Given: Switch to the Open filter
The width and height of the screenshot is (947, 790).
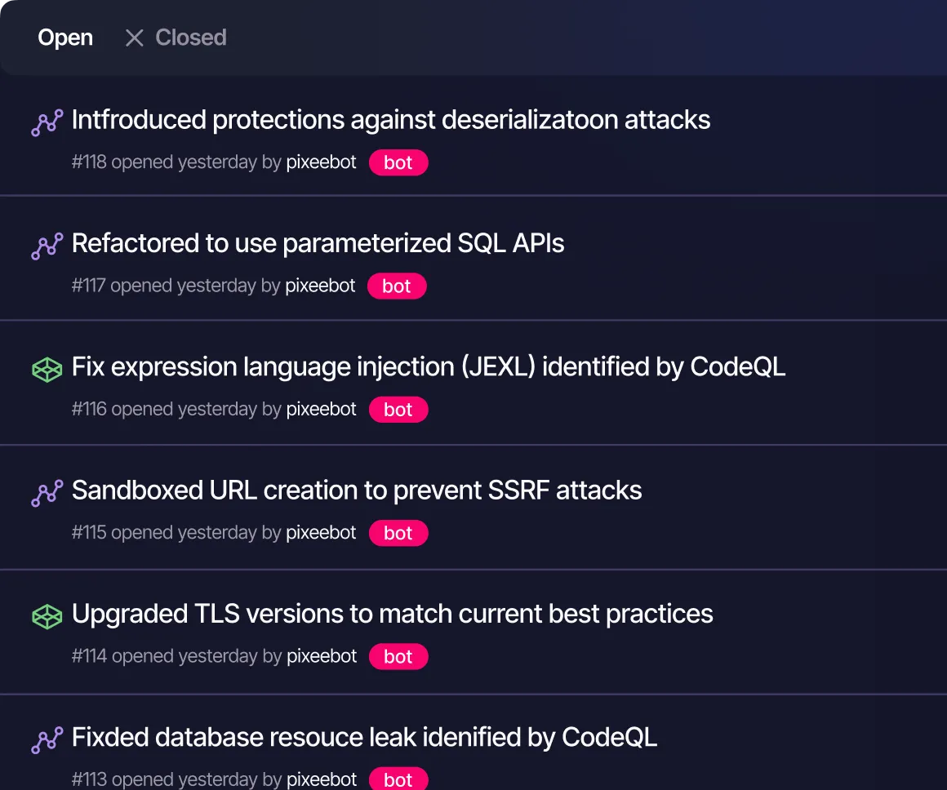Looking at the screenshot, I should 65,37.
